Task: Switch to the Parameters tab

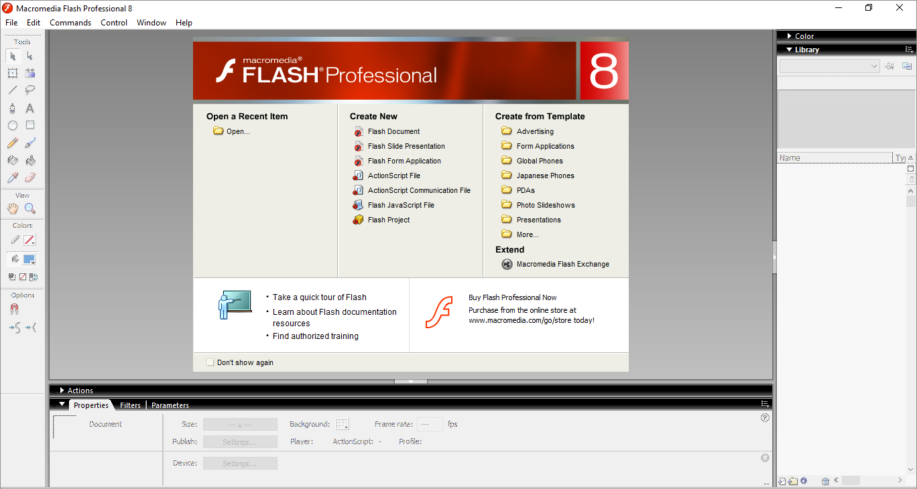Action: pyautogui.click(x=170, y=405)
